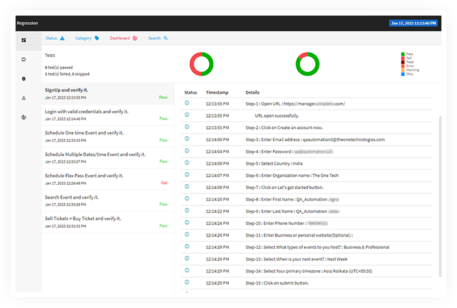Click the info icon beside Step-6 Organization name

coord(187,175)
